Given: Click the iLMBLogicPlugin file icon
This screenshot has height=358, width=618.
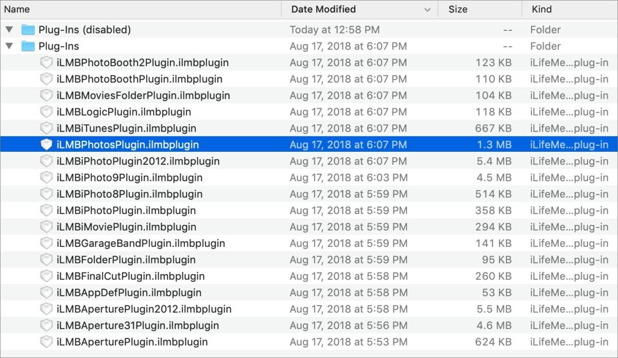Looking at the screenshot, I should [47, 112].
